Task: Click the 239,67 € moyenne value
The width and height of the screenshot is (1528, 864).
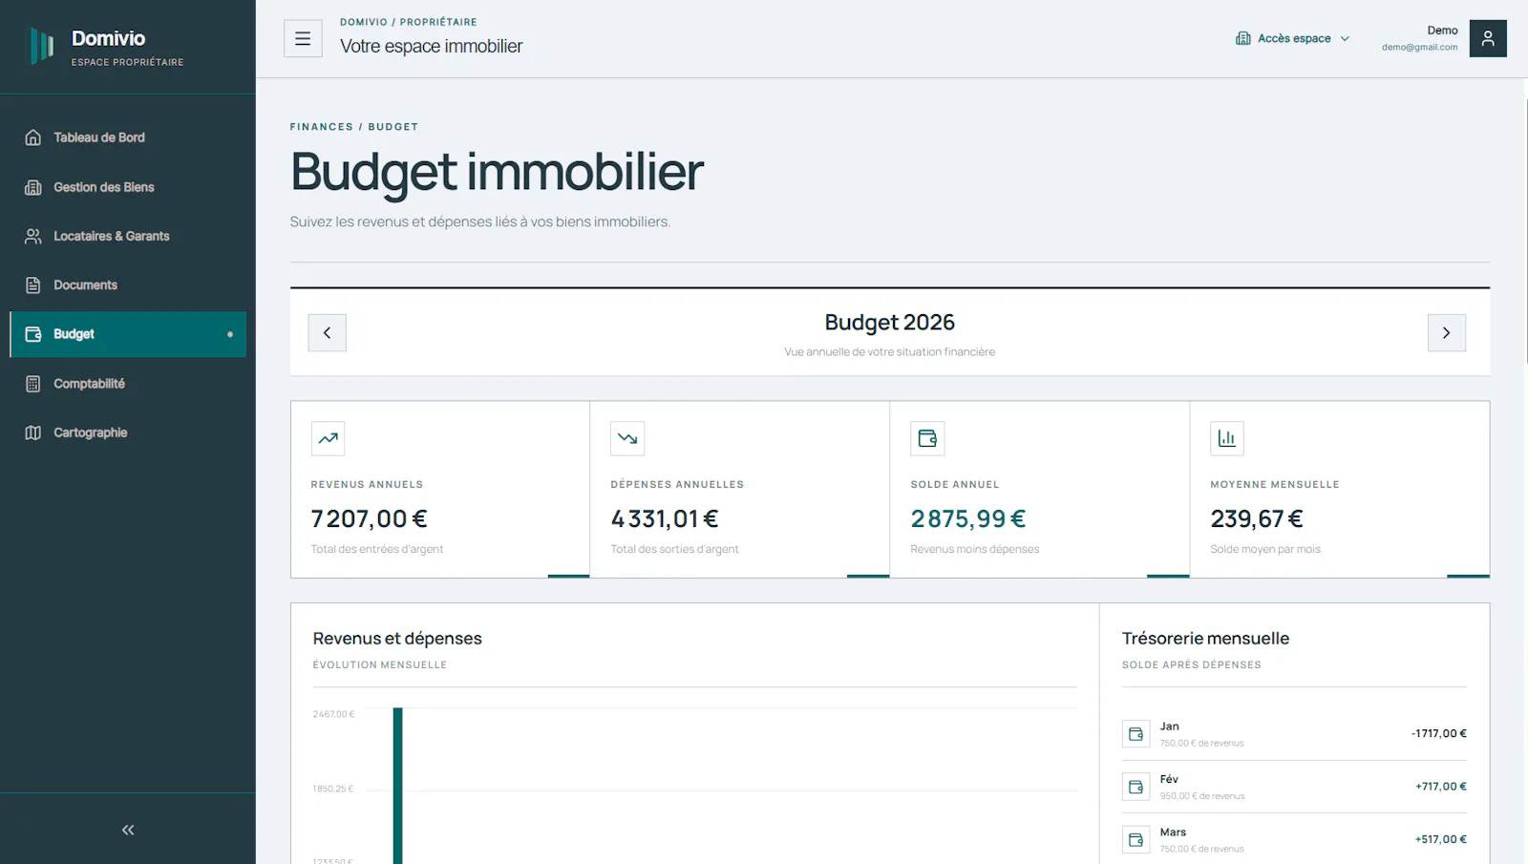Action: [1257, 518]
